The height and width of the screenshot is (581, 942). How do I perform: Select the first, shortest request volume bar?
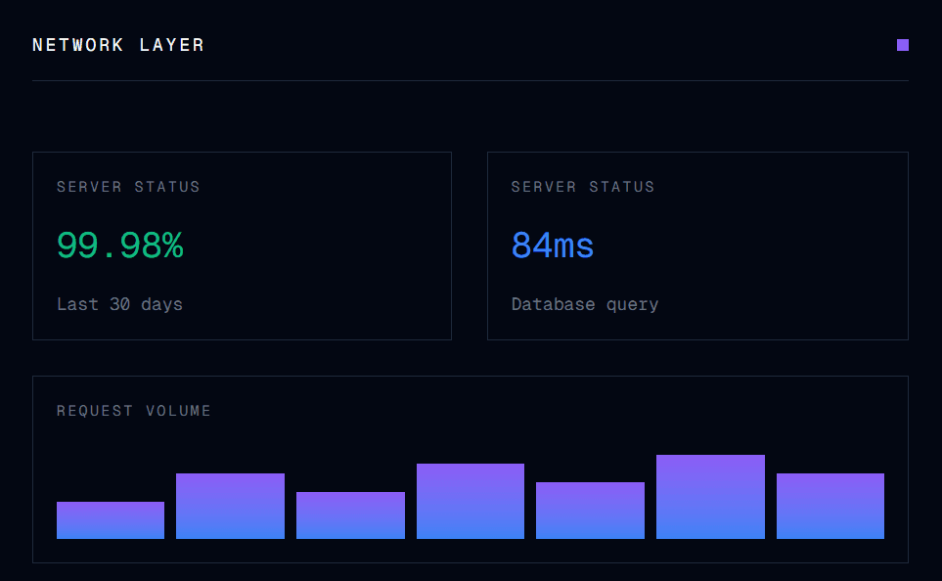click(x=111, y=520)
